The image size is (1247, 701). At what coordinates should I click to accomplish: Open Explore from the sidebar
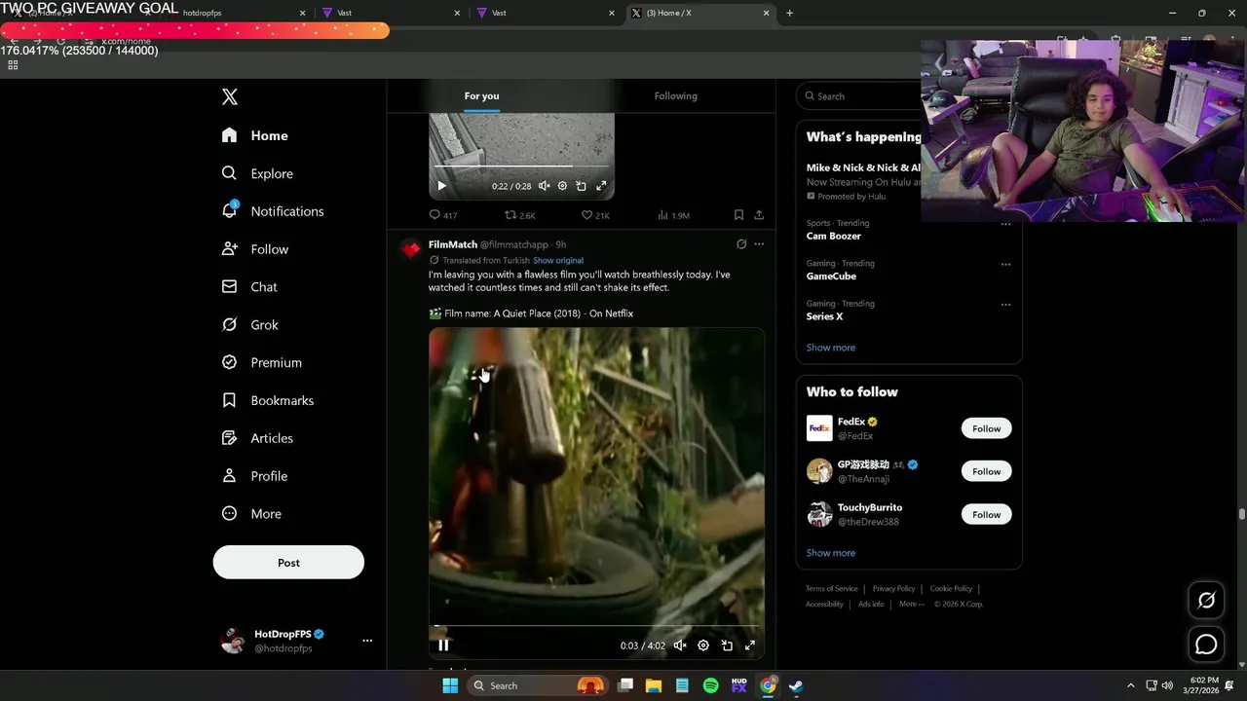(257, 173)
